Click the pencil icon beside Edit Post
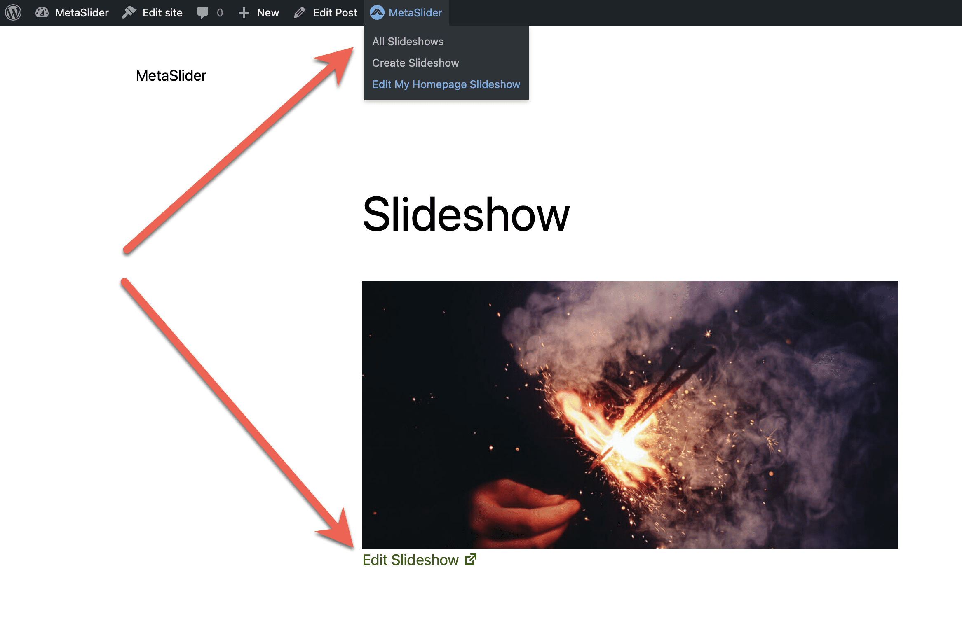The width and height of the screenshot is (962, 621). pos(300,13)
